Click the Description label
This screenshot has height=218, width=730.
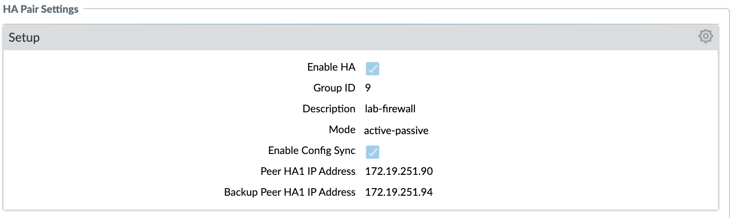pyautogui.click(x=329, y=109)
